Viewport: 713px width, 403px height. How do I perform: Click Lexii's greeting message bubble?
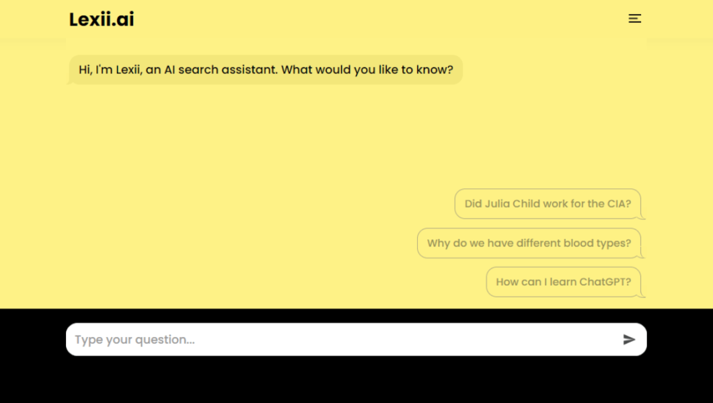coord(266,69)
